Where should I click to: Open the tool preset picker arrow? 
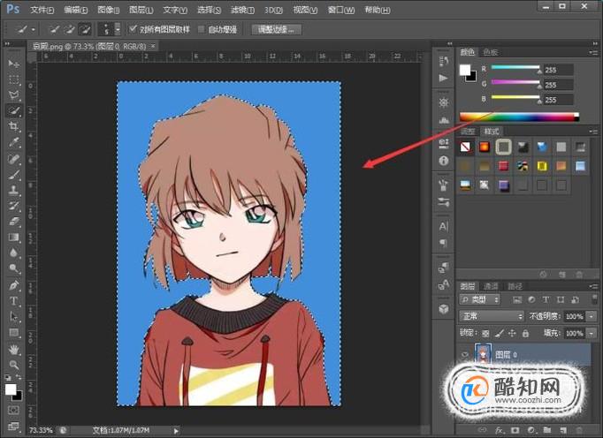click(x=34, y=30)
